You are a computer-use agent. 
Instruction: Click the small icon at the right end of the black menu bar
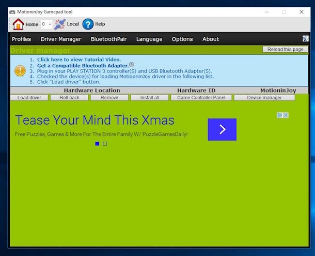[305, 39]
